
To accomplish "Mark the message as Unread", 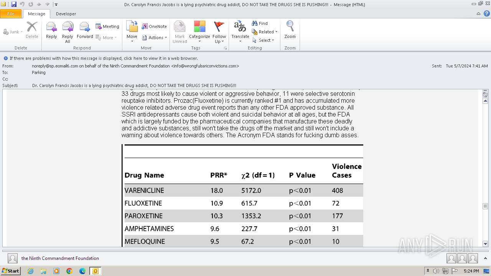I will 180,32.
